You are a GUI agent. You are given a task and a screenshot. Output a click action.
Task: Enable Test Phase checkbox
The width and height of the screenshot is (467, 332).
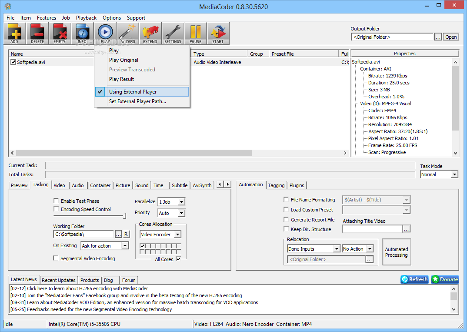(56, 201)
